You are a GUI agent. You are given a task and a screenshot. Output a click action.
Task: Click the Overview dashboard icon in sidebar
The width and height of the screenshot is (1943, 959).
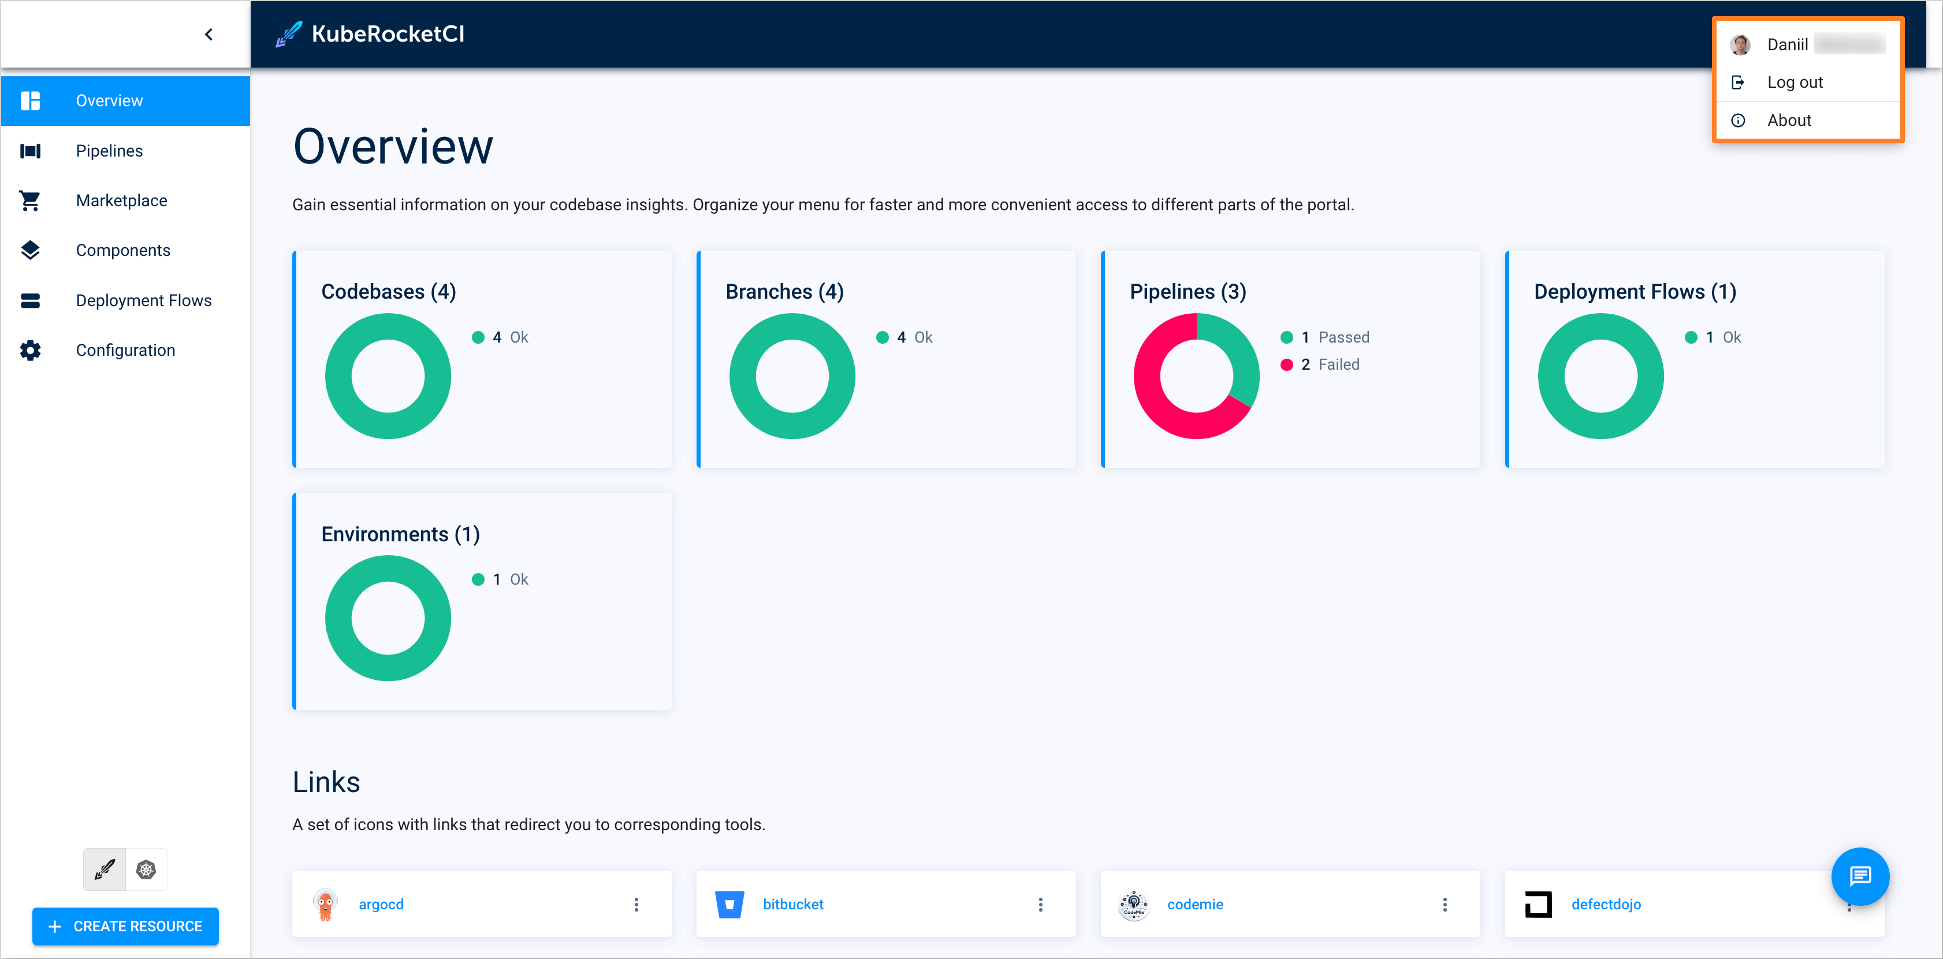30,101
